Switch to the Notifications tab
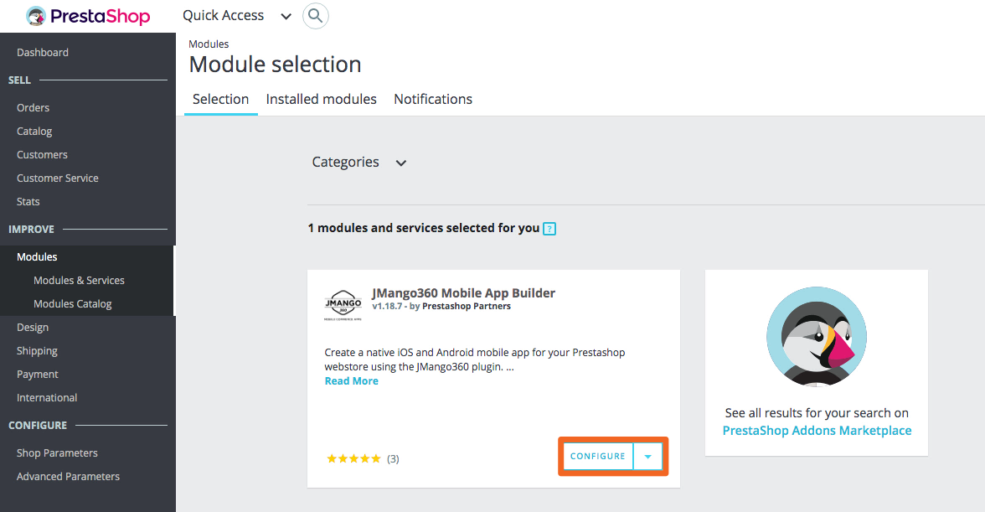The width and height of the screenshot is (985, 512). (x=433, y=99)
